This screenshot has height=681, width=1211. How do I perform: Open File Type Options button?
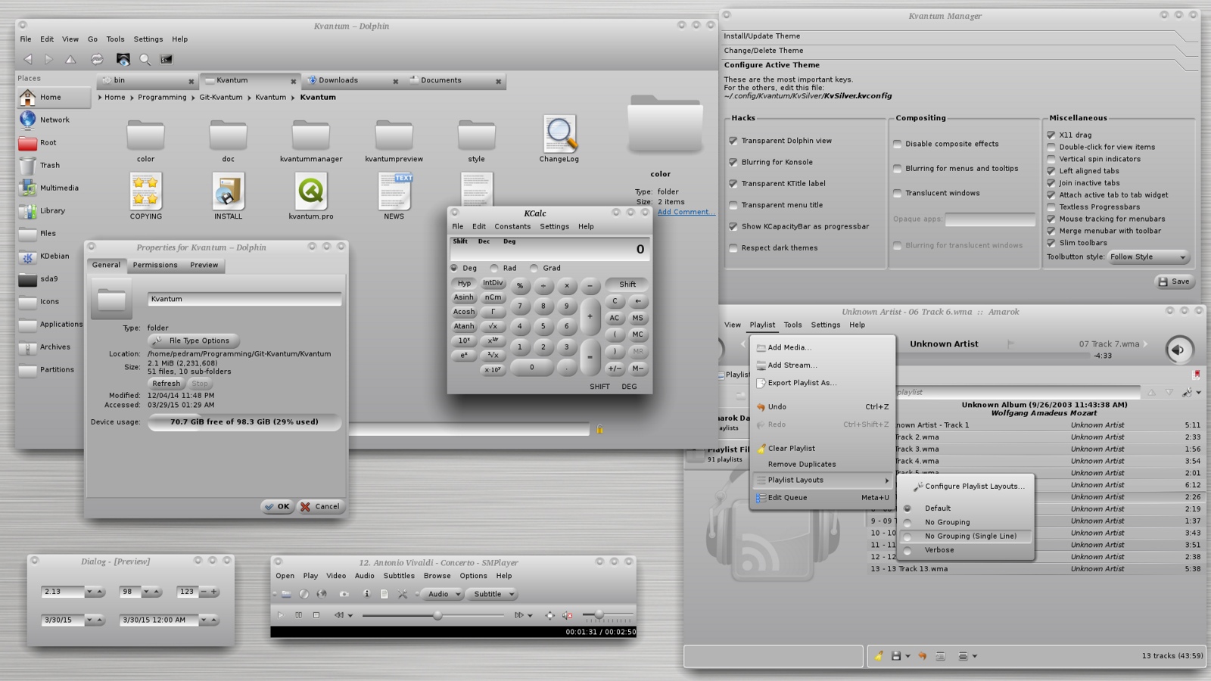tap(193, 340)
